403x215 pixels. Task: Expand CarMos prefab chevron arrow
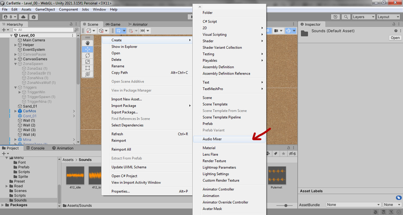point(74,111)
